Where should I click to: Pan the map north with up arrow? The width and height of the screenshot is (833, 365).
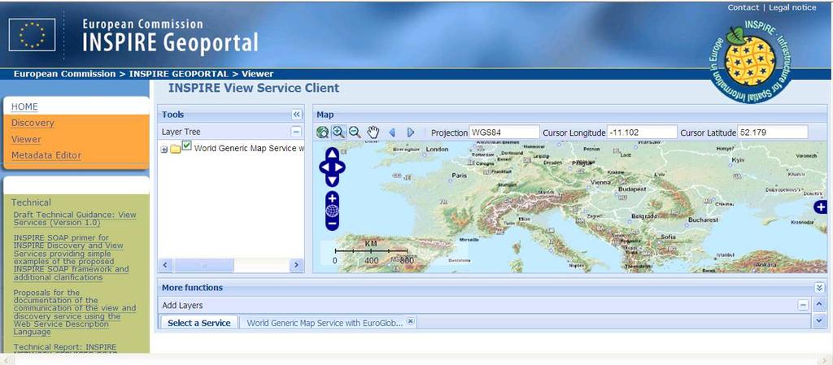point(332,154)
